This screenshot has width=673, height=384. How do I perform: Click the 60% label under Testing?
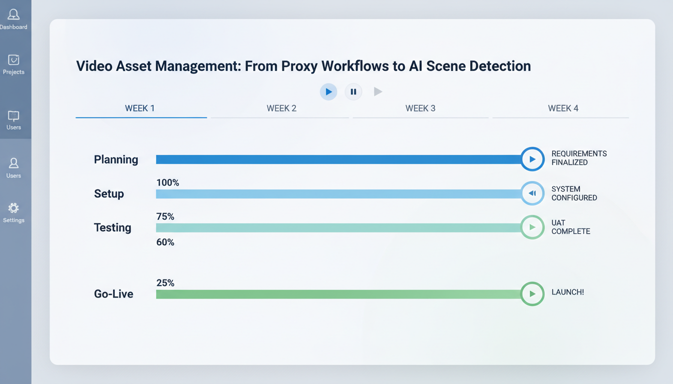[x=165, y=242]
